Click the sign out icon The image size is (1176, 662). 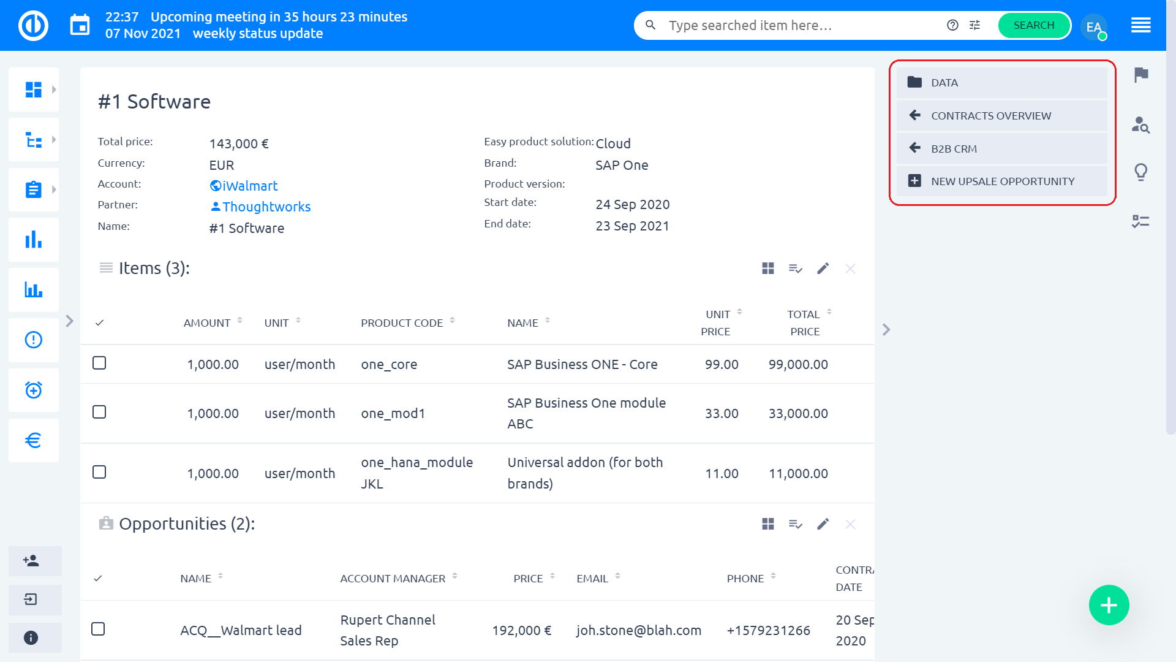[35, 599]
